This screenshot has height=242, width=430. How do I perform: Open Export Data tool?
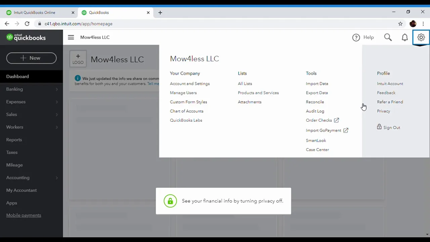(317, 93)
